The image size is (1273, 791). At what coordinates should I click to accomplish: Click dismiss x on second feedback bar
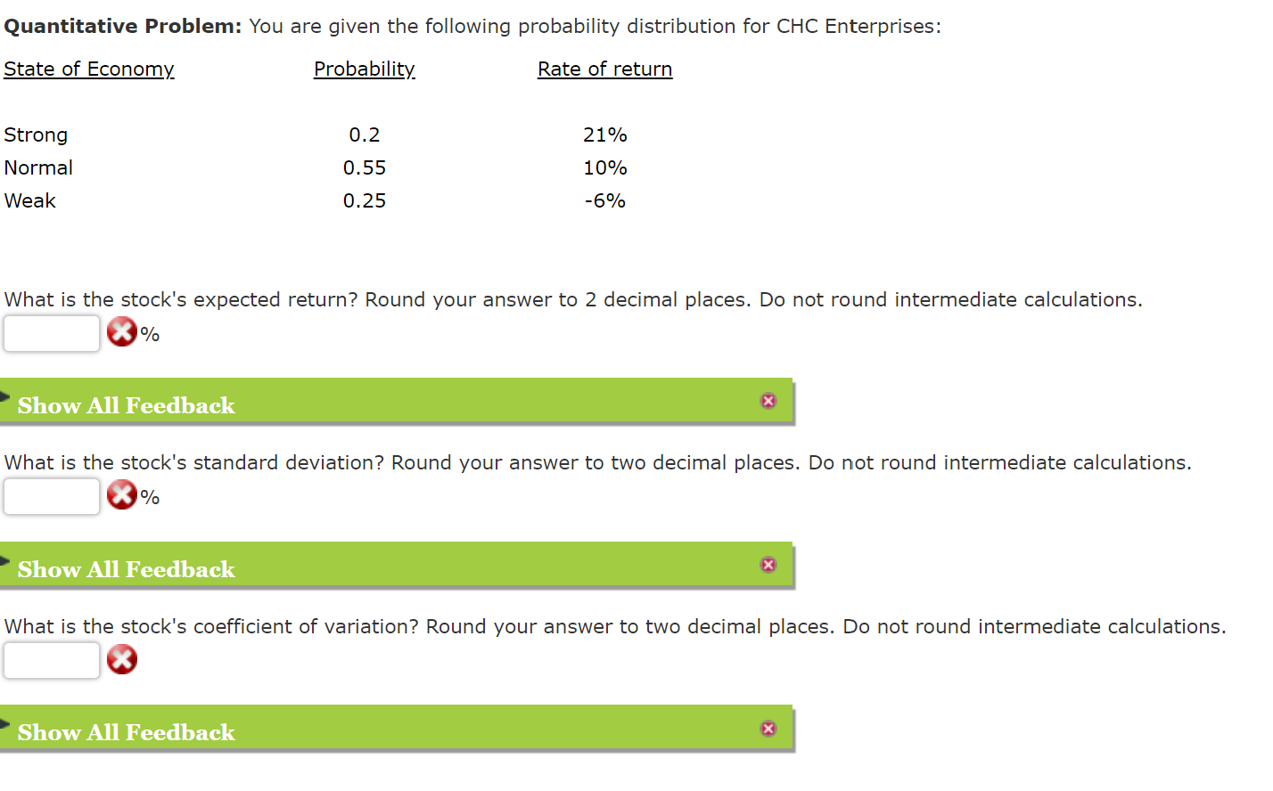click(x=768, y=564)
